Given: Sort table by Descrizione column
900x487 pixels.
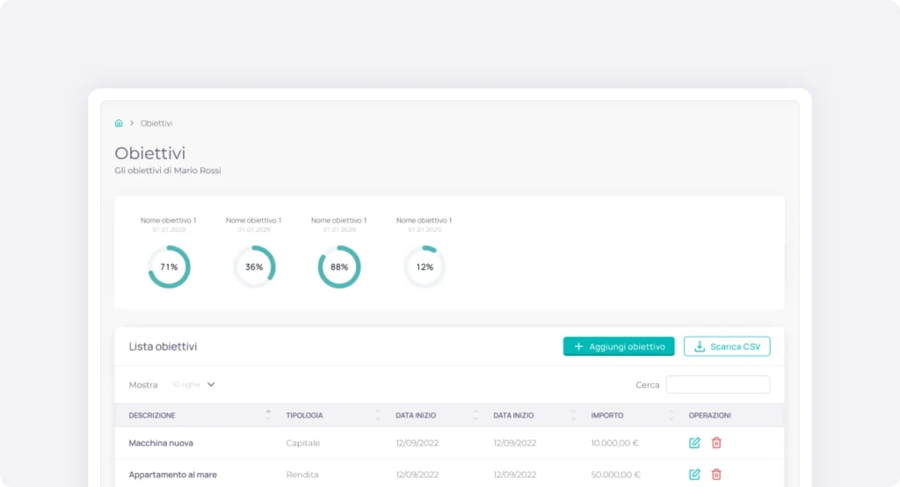Looking at the screenshot, I should pyautogui.click(x=267, y=415).
